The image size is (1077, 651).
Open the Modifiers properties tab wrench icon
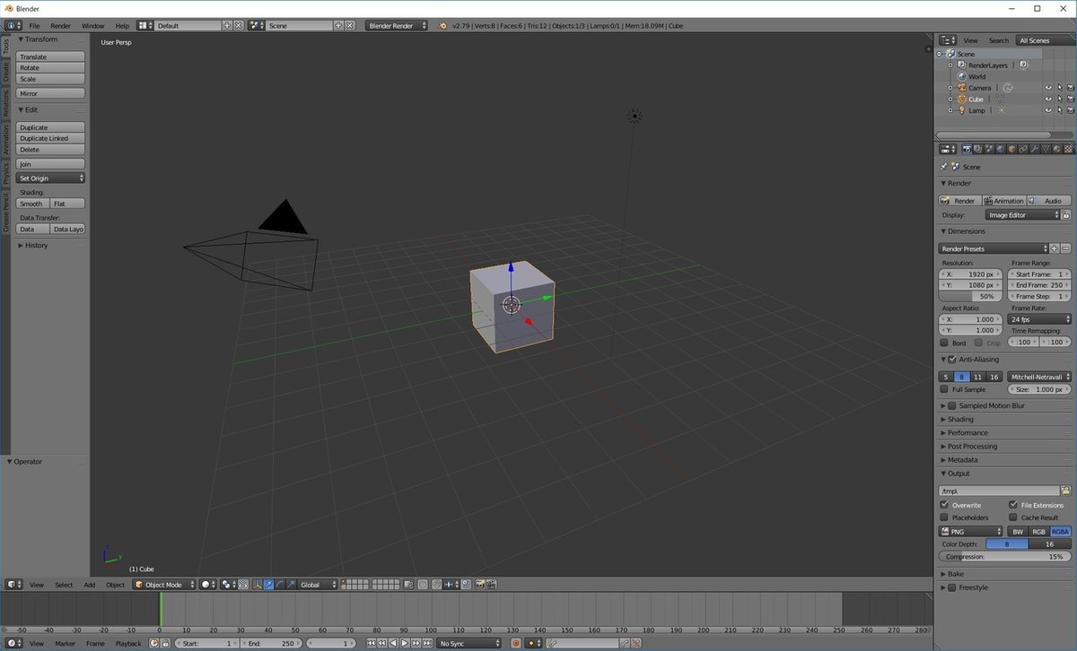(1035, 149)
